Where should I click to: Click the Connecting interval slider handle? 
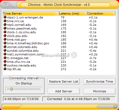(11, 89)
